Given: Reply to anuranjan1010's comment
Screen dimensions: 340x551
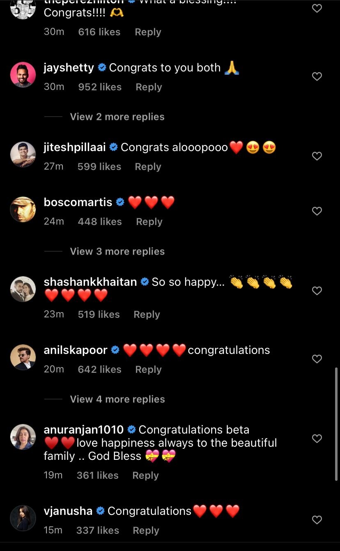Looking at the screenshot, I should pos(145,475).
